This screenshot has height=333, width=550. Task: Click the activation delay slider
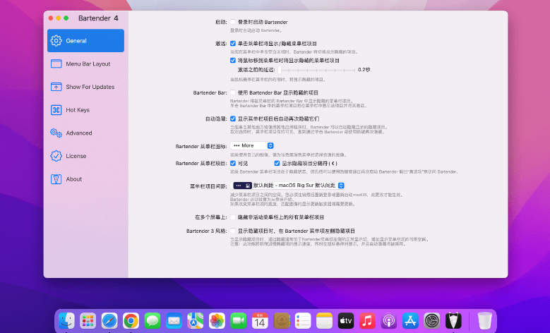(x=317, y=70)
